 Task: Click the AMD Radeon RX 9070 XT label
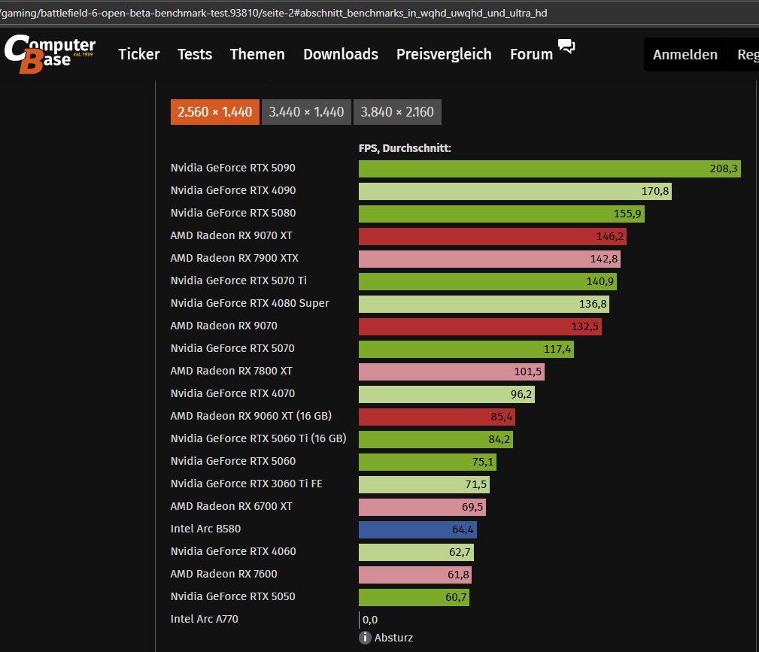[232, 235]
